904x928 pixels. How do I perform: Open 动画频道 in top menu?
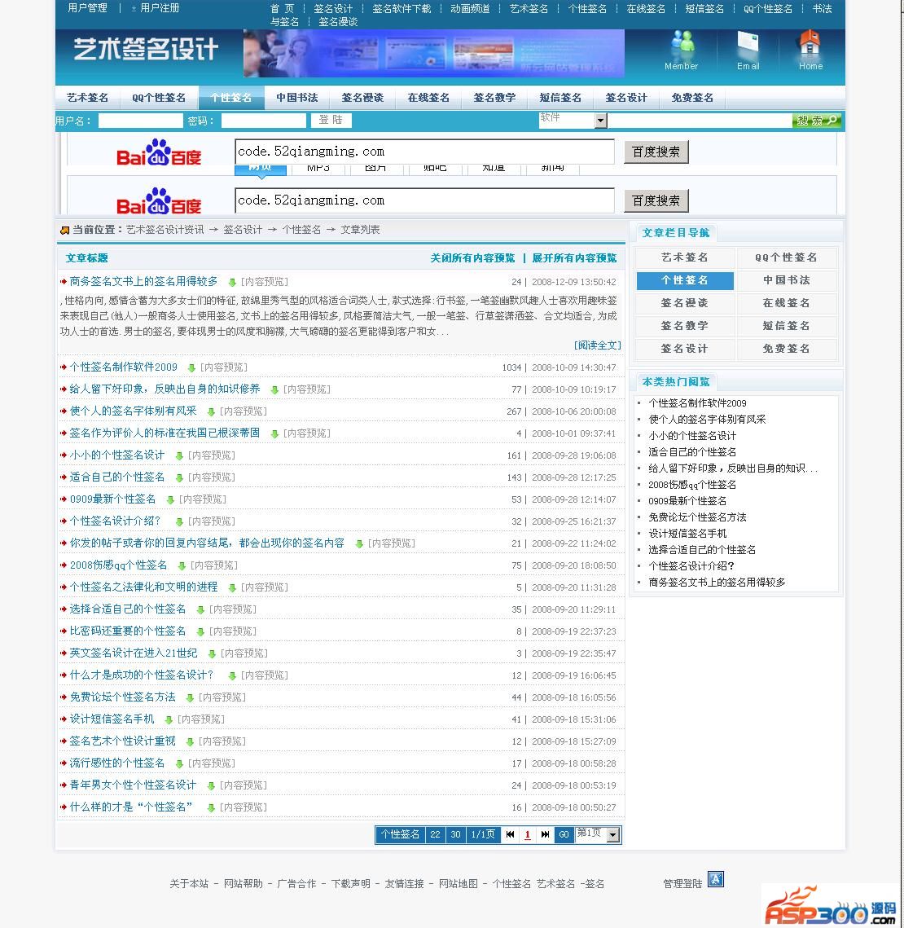click(x=471, y=9)
